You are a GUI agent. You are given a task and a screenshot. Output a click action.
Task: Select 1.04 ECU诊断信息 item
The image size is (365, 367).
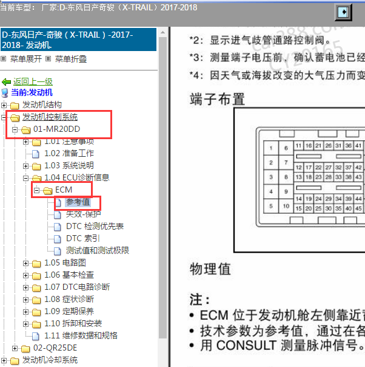[x=77, y=177]
